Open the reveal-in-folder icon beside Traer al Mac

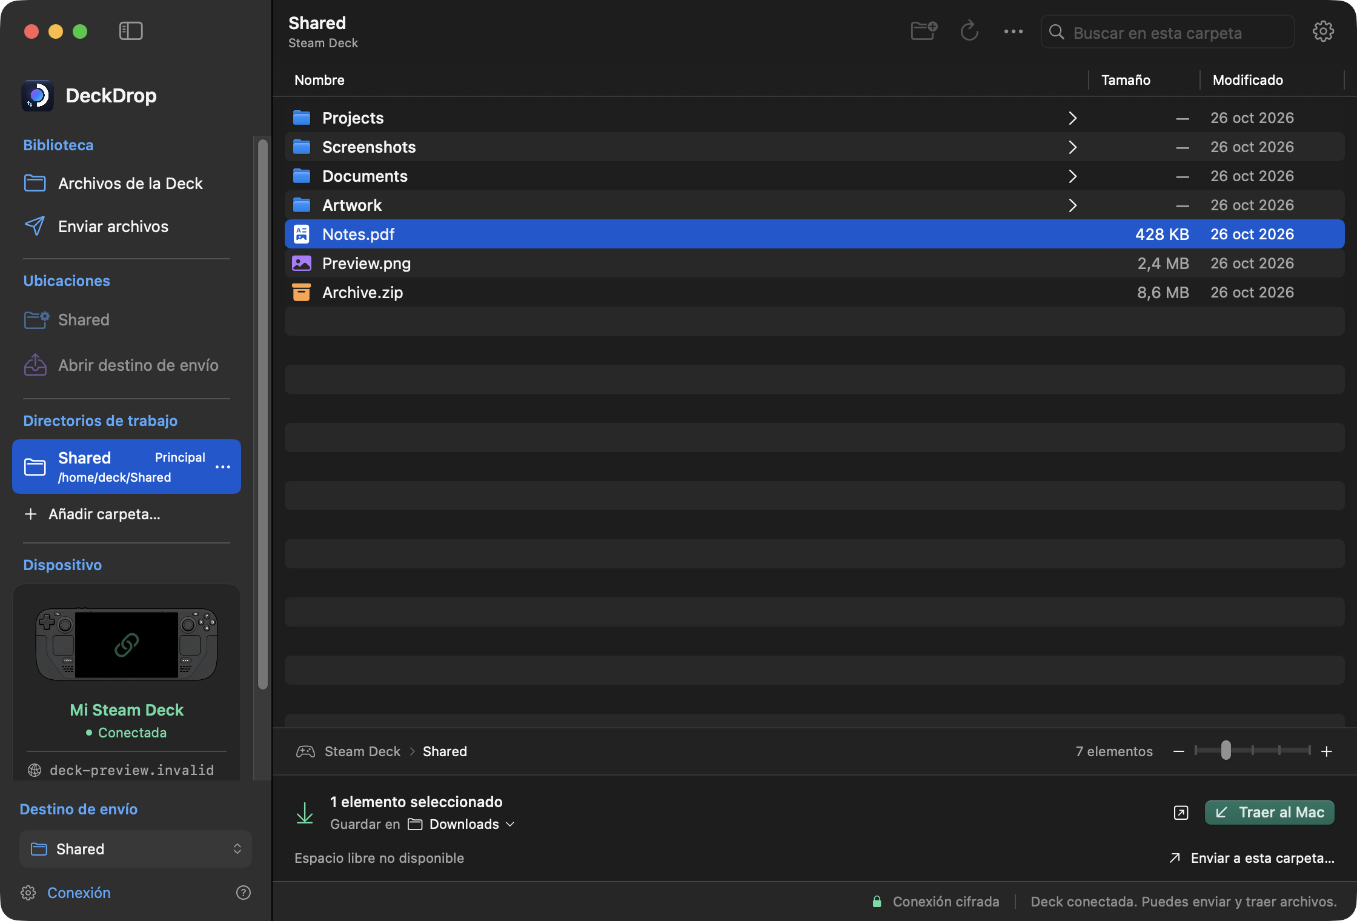pyautogui.click(x=1181, y=813)
